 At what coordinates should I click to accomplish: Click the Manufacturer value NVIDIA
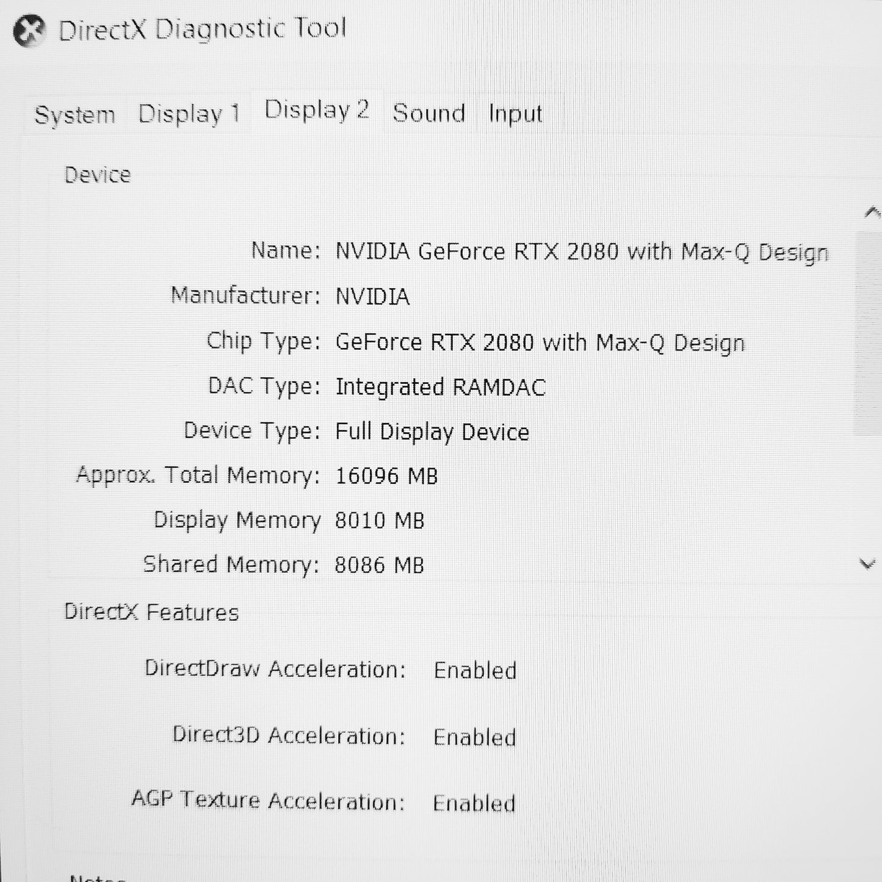point(372,297)
